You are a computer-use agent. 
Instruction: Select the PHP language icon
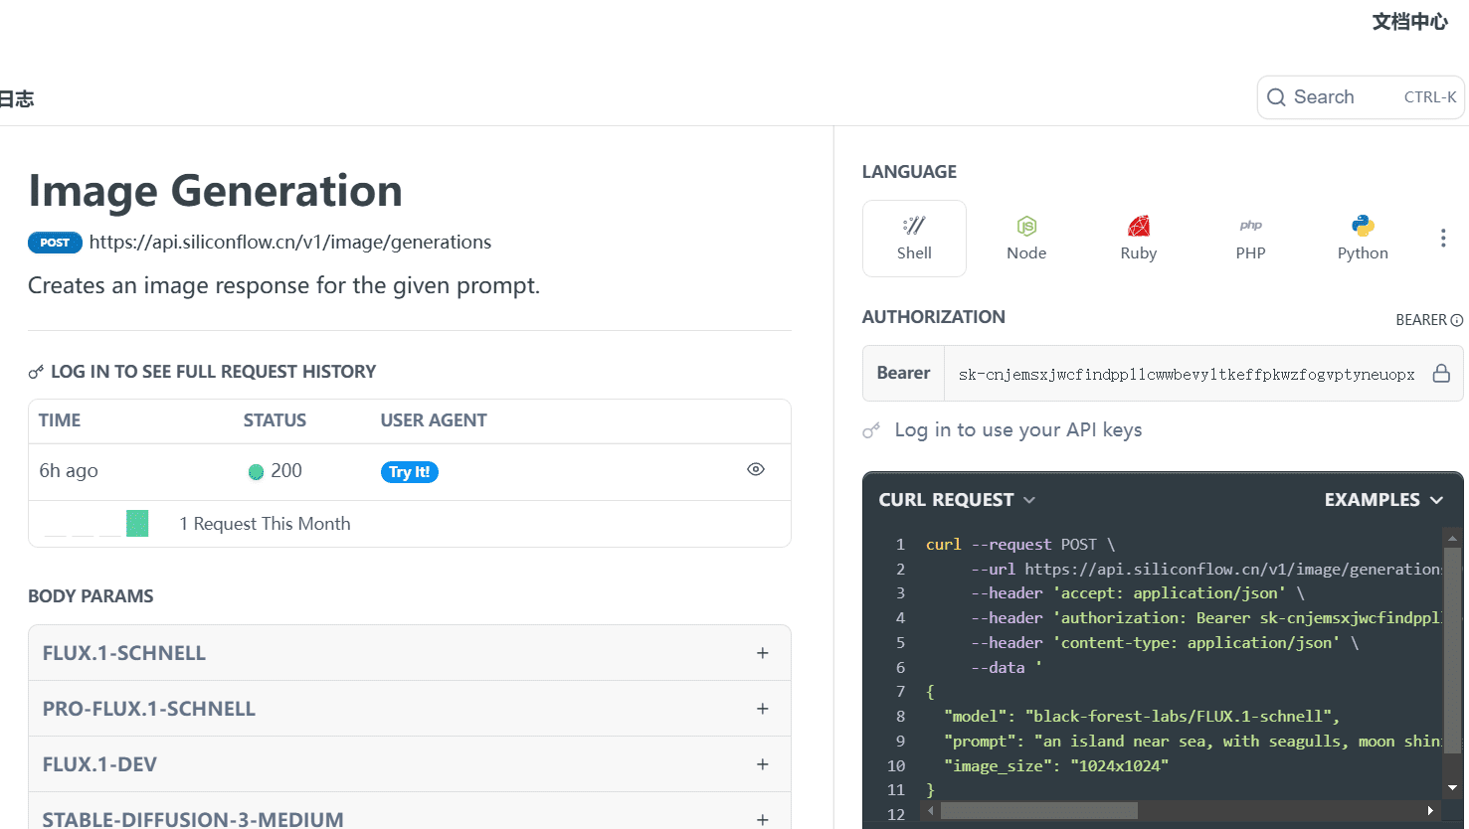pos(1251,226)
